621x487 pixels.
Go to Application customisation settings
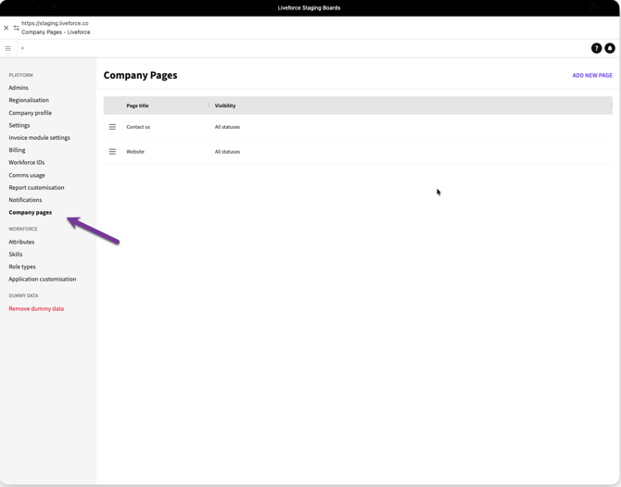point(43,279)
